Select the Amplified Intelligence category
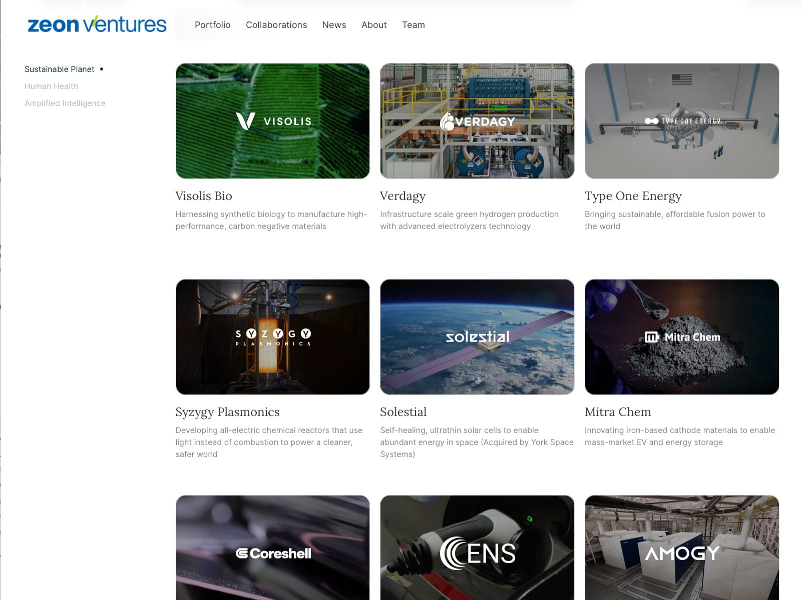 (x=65, y=103)
